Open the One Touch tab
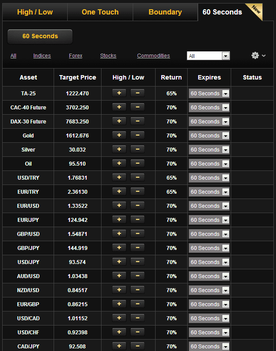The height and width of the screenshot is (351, 276). click(x=100, y=12)
